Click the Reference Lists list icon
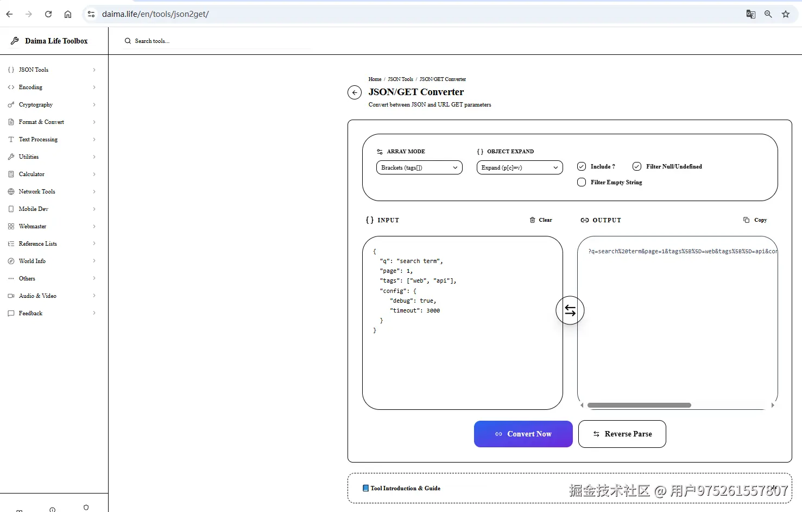The image size is (802, 512). click(x=11, y=243)
